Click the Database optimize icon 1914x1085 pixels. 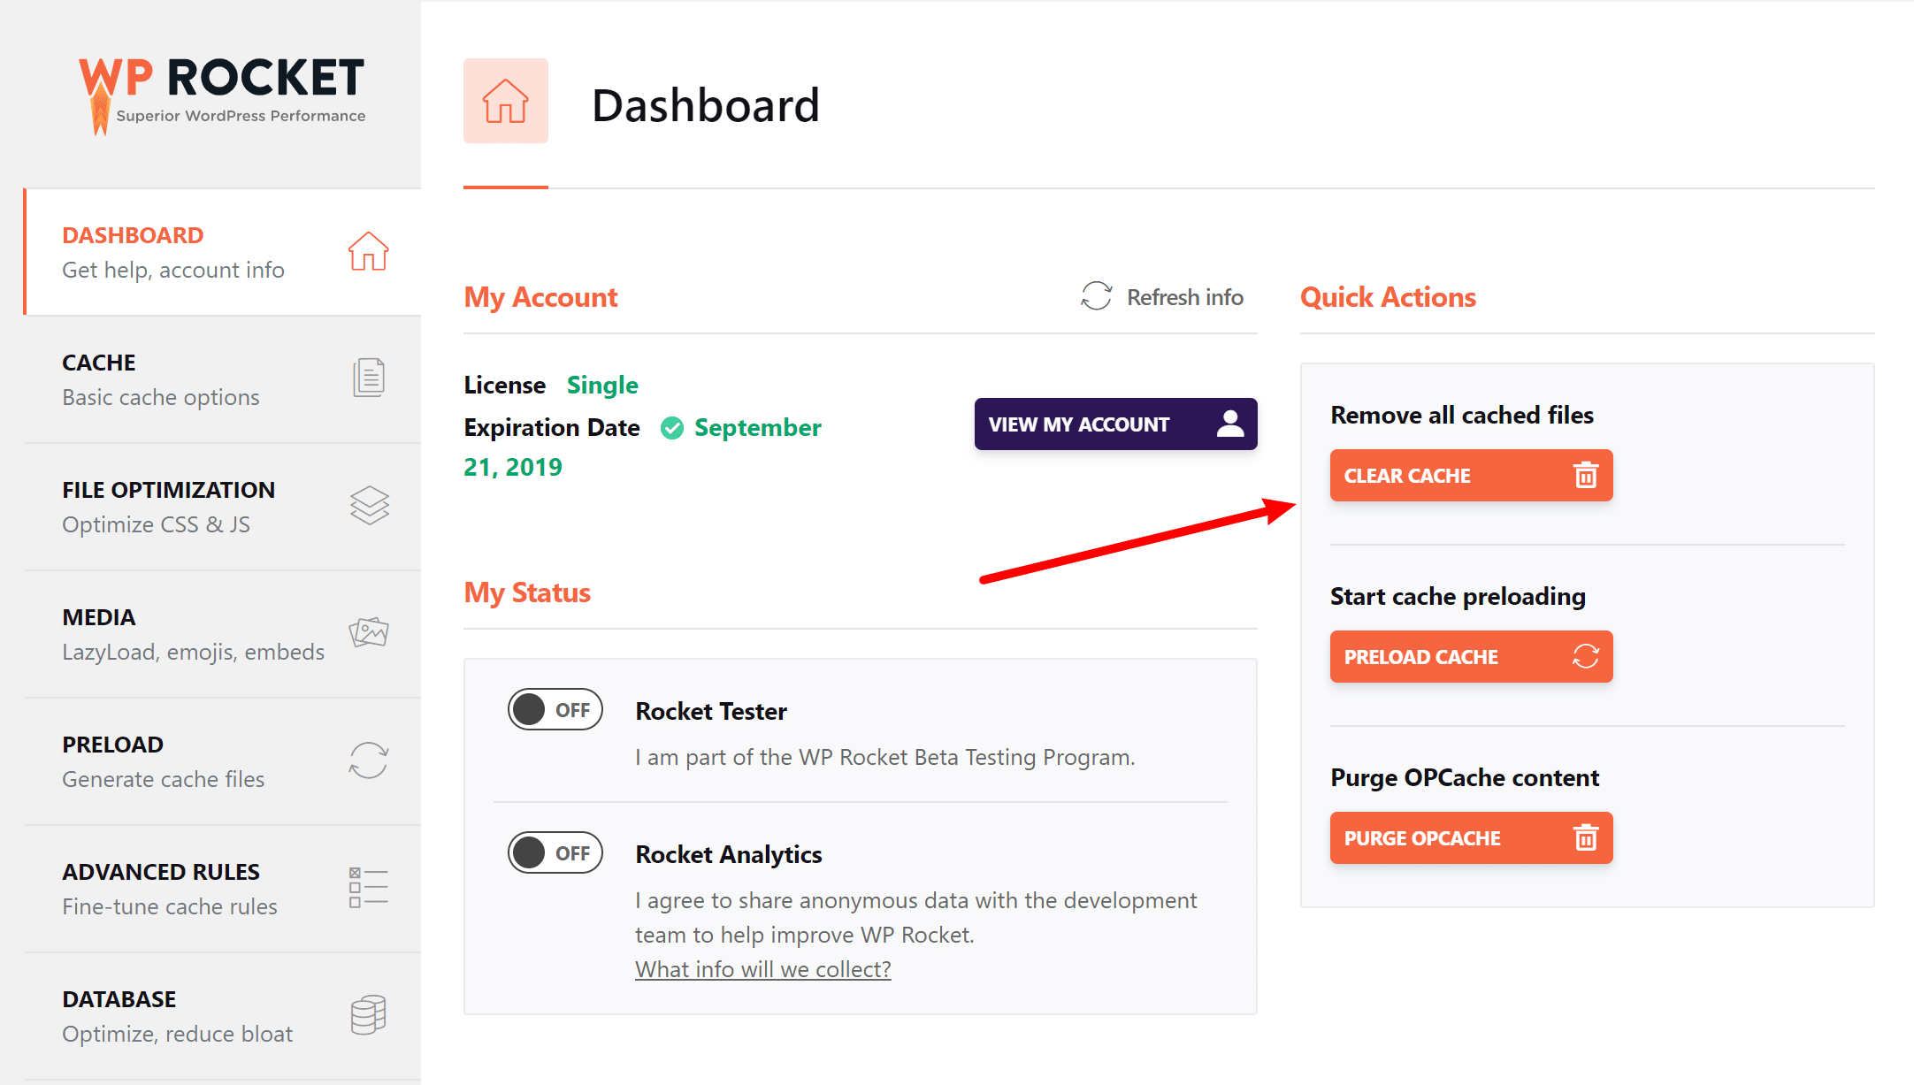tap(368, 1018)
